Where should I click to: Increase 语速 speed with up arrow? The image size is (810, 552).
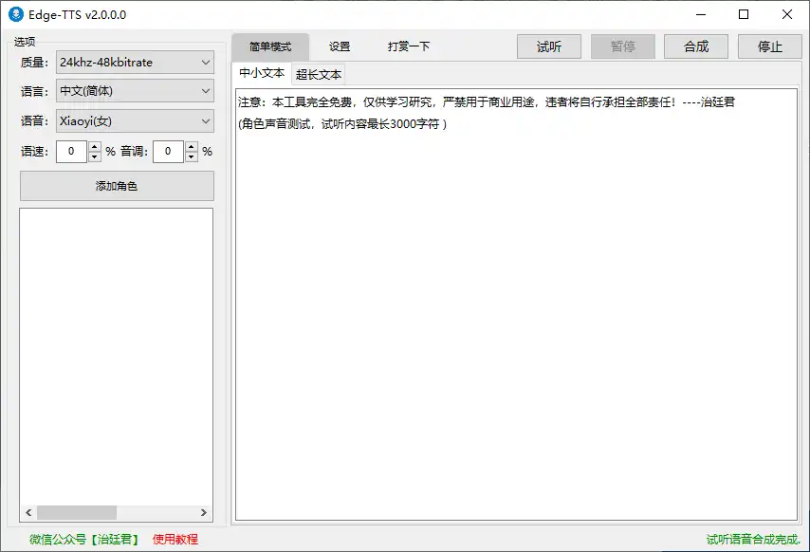94,146
